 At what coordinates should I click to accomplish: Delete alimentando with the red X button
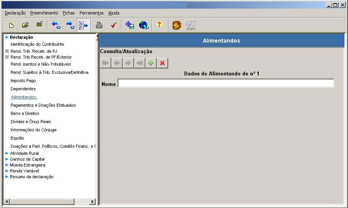point(162,63)
